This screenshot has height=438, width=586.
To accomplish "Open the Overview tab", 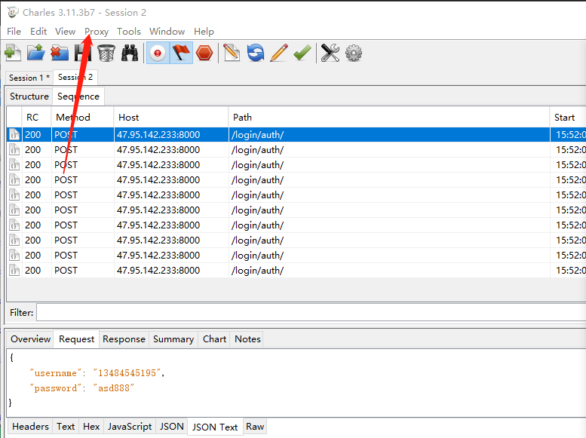I will coord(30,339).
